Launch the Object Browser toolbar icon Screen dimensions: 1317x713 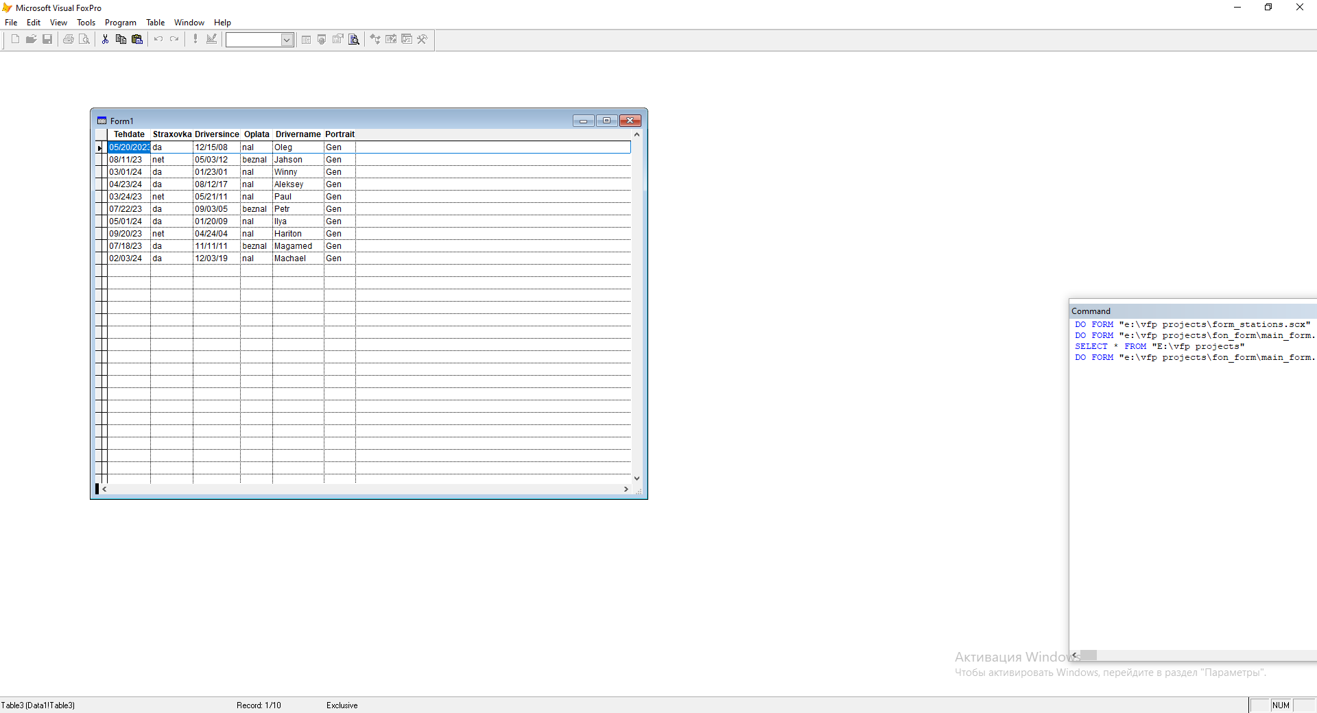[391, 39]
